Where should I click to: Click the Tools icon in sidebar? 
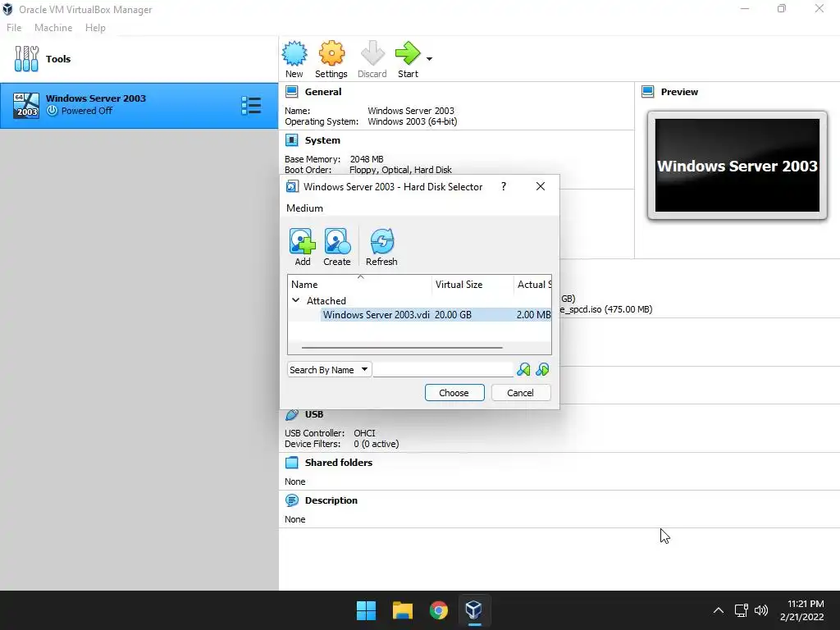tap(26, 58)
